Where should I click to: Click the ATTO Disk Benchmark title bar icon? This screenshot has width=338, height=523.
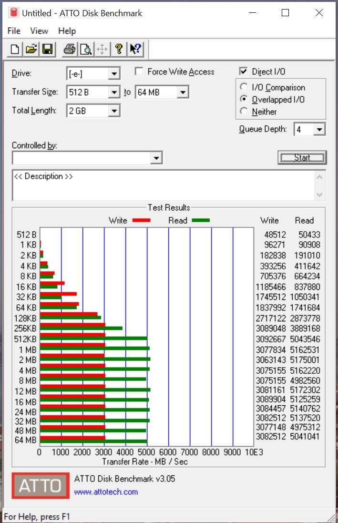[13, 13]
